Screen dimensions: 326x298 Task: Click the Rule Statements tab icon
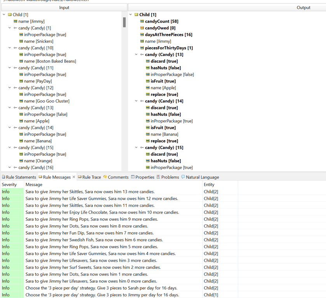(x=3, y=177)
